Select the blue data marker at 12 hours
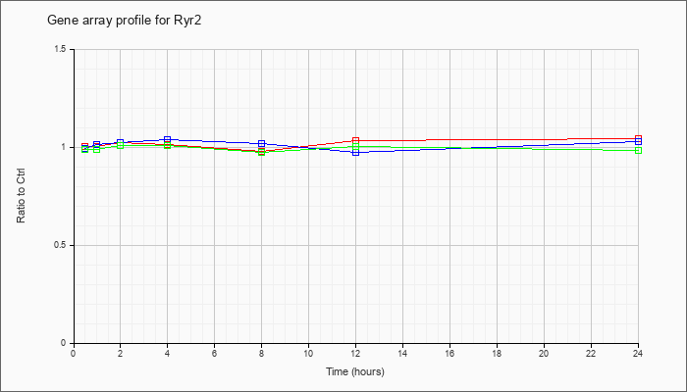The image size is (687, 392). [x=355, y=153]
